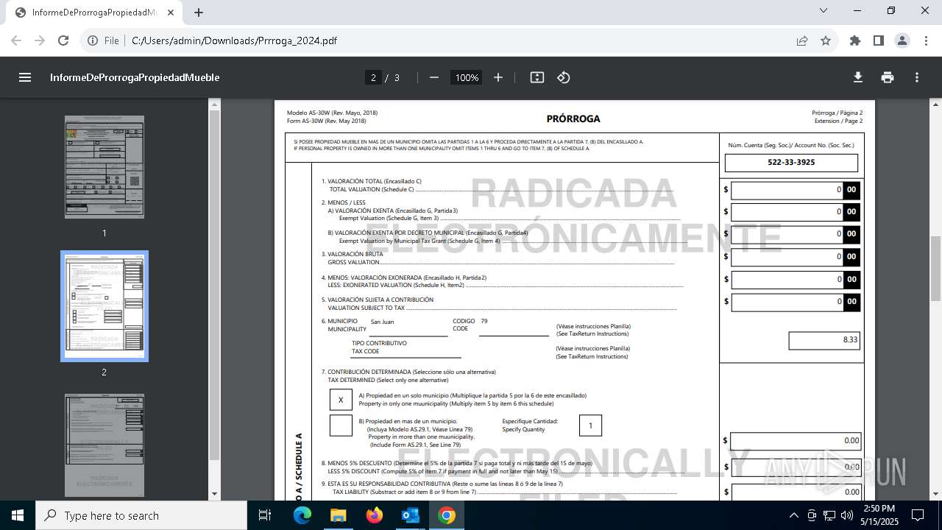Launch Microsoft Edge from taskbar
This screenshot has width=942, height=530.
pyautogui.click(x=302, y=515)
